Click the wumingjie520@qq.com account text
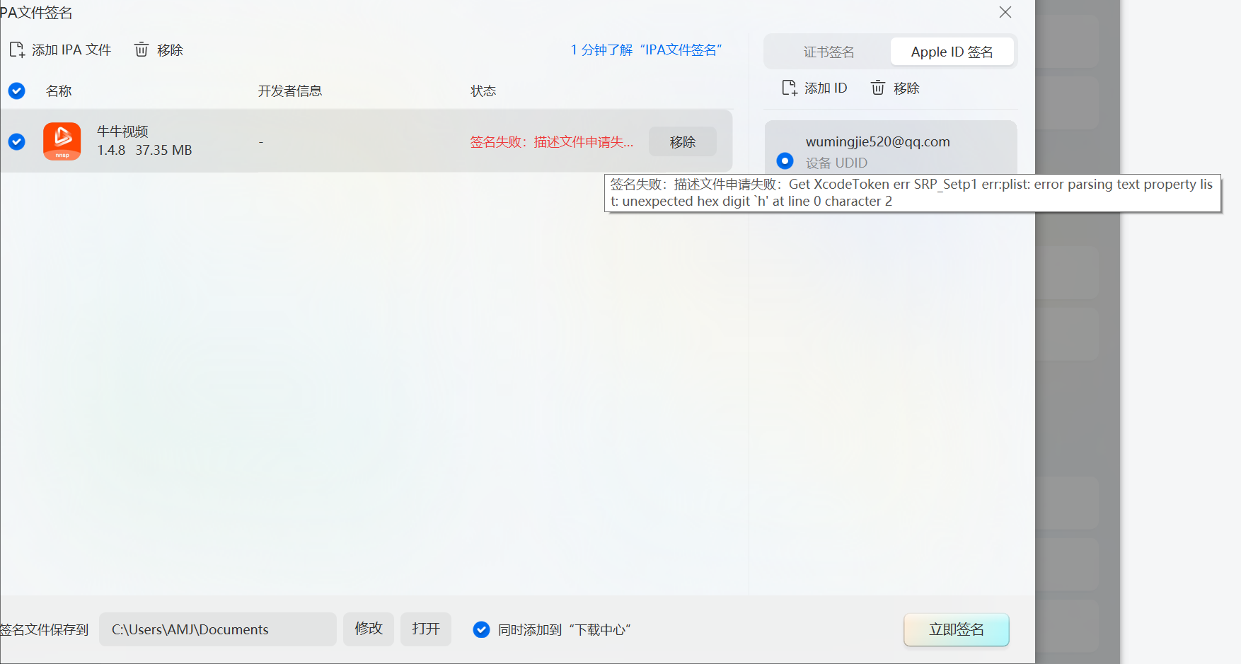The image size is (1241, 664). [878, 141]
